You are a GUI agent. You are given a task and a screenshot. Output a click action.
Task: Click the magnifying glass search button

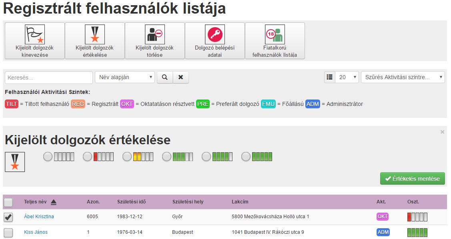pyautogui.click(x=164, y=77)
